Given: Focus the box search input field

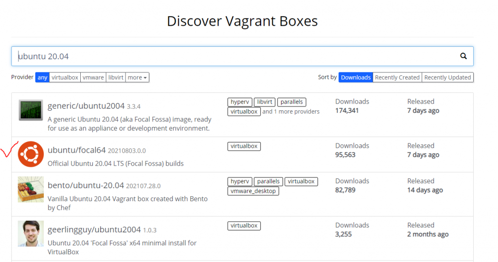Looking at the screenshot, I should pyautogui.click(x=242, y=56).
